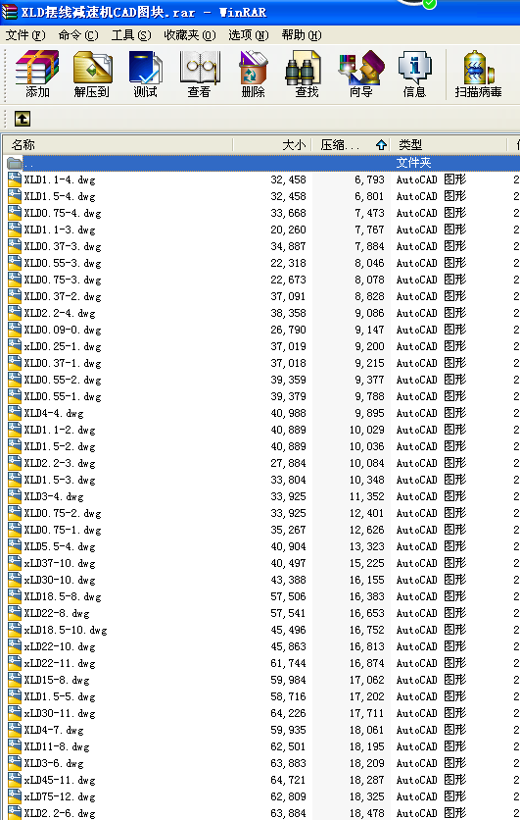The width and height of the screenshot is (520, 820).
Task: Click the 解压到 (Extract To) icon
Action: (x=92, y=74)
